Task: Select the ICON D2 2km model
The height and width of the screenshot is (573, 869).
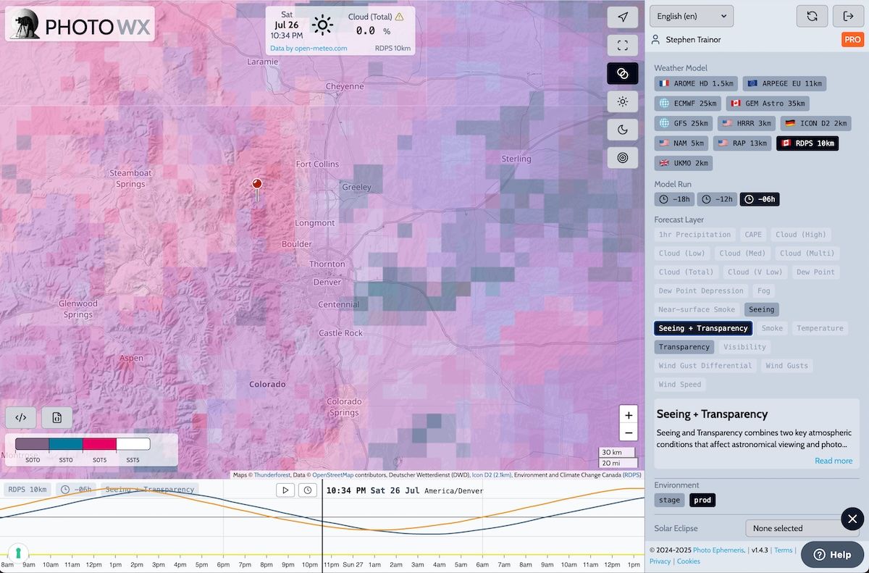Action: (815, 123)
